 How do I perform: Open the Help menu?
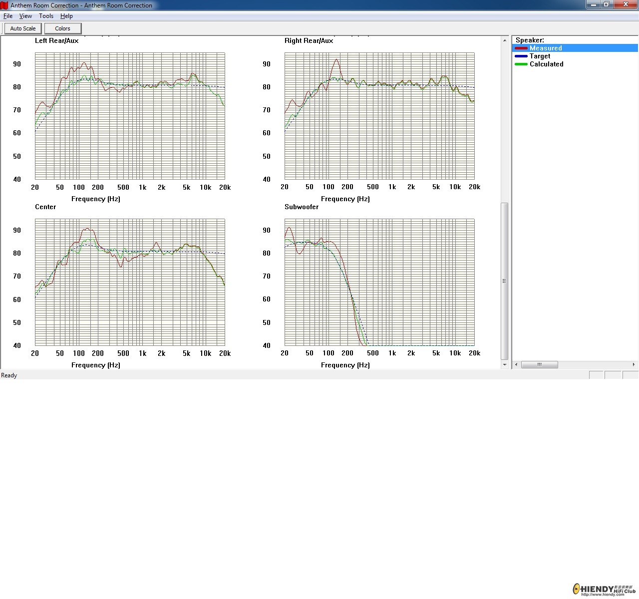coord(66,16)
